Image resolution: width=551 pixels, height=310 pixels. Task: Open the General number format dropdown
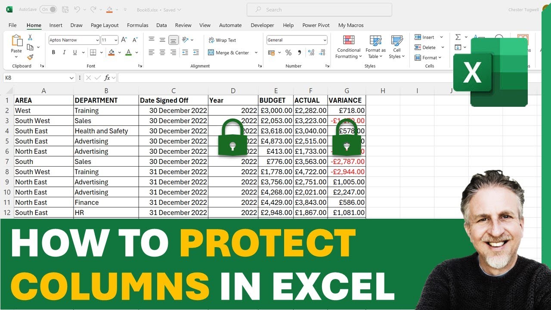coord(325,40)
